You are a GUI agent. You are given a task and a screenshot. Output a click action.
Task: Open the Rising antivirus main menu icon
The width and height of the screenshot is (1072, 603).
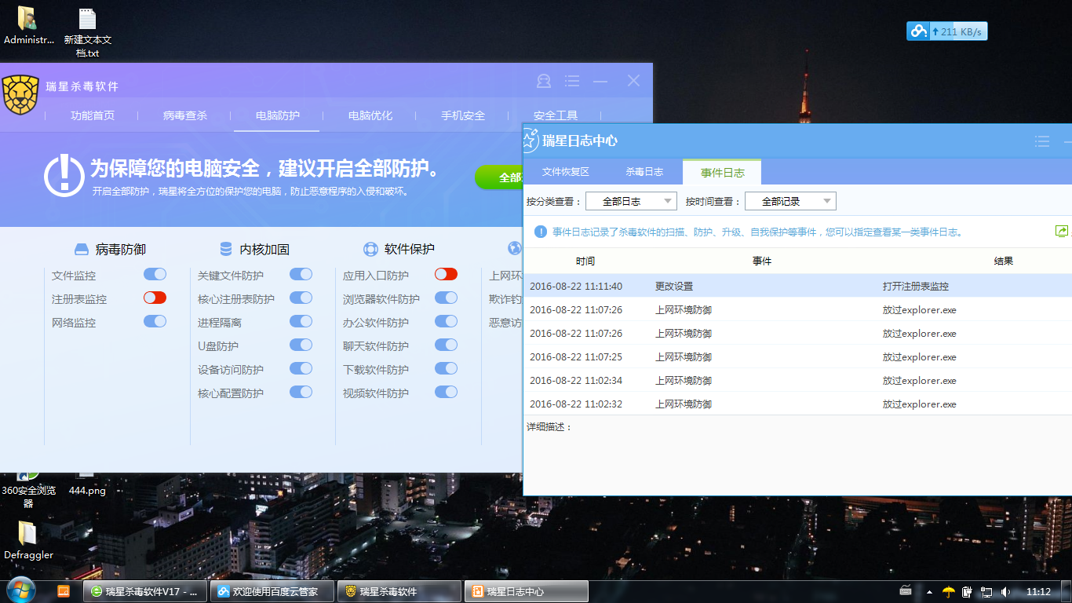click(x=572, y=81)
